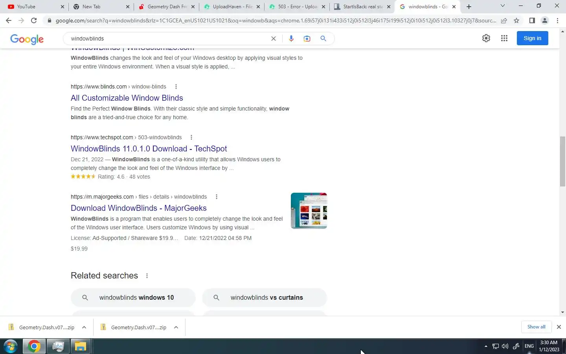Switch to the StartIsBack tab
This screenshot has height=354, width=566.
click(362, 7)
